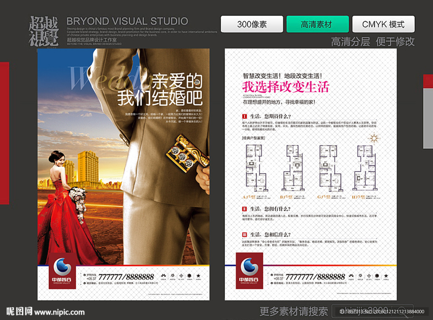
Task: Click red numeral II icon beside 生活,您拥有什么?
Action: pos(244,209)
